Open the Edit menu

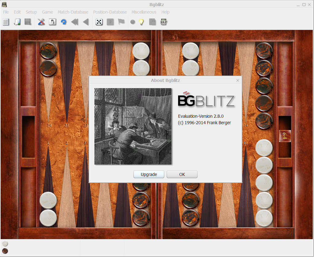click(17, 12)
